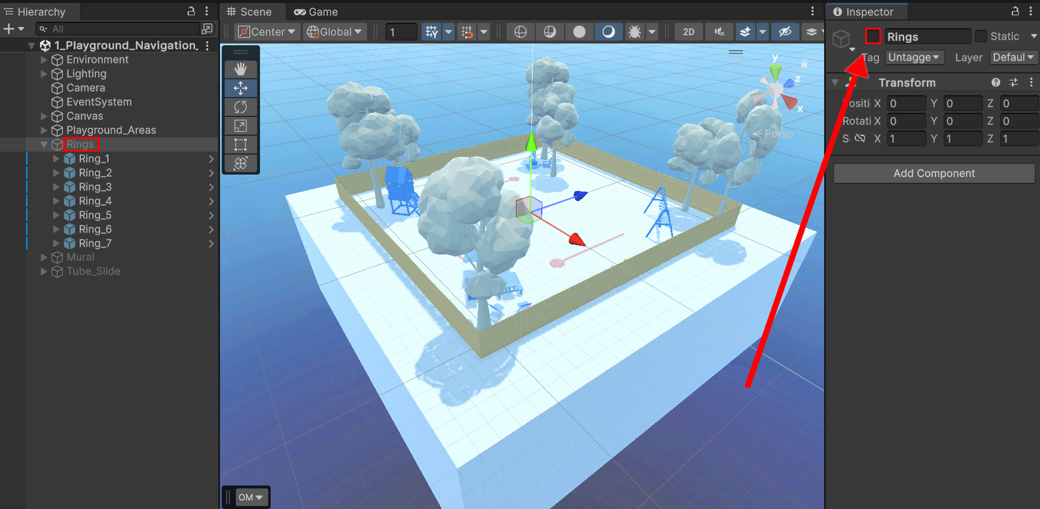Open Transform presets sliders icon
The width and height of the screenshot is (1040, 509).
(x=1013, y=83)
